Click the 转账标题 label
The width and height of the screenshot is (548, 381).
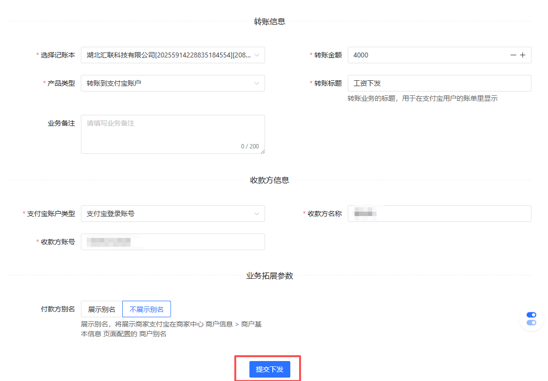(328, 83)
